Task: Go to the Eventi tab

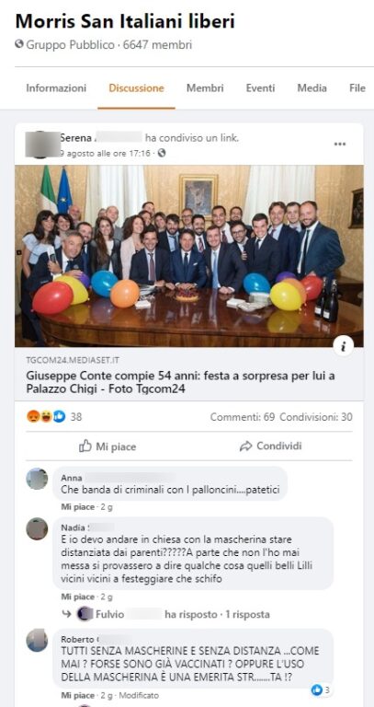Action: point(260,88)
